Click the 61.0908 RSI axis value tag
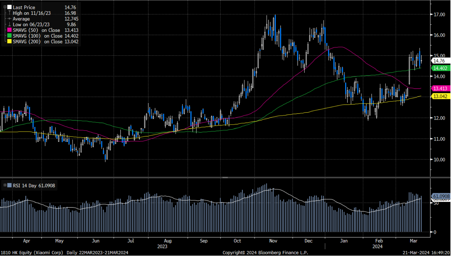Viewport: 451px width, 256px height. pos(441,196)
